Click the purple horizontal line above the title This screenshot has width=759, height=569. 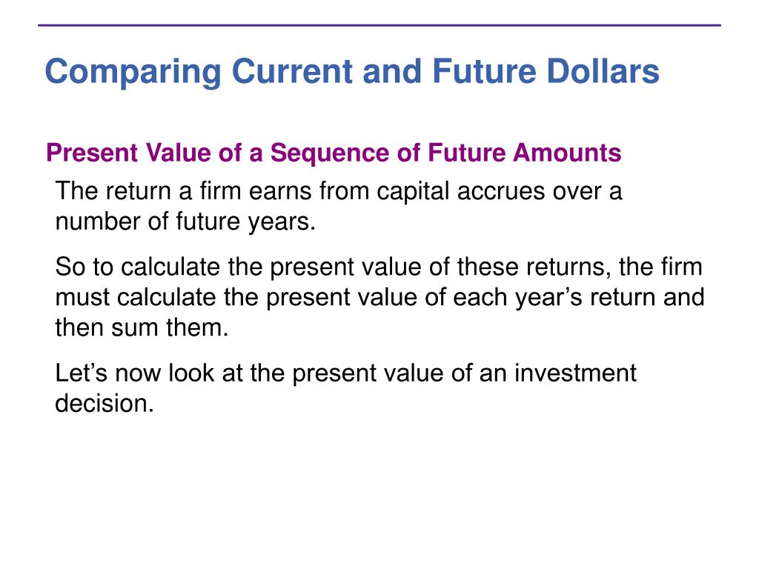pyautogui.click(x=379, y=25)
